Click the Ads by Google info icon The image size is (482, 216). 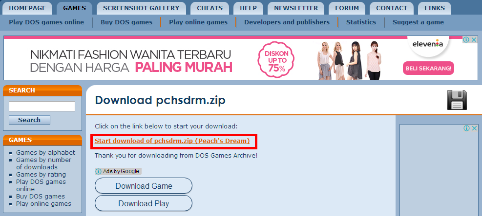point(99,171)
